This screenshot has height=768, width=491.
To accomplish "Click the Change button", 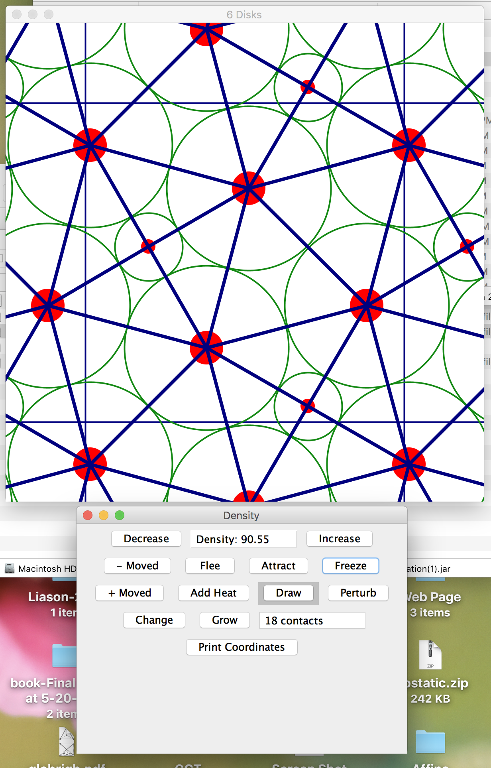I will tap(154, 620).
